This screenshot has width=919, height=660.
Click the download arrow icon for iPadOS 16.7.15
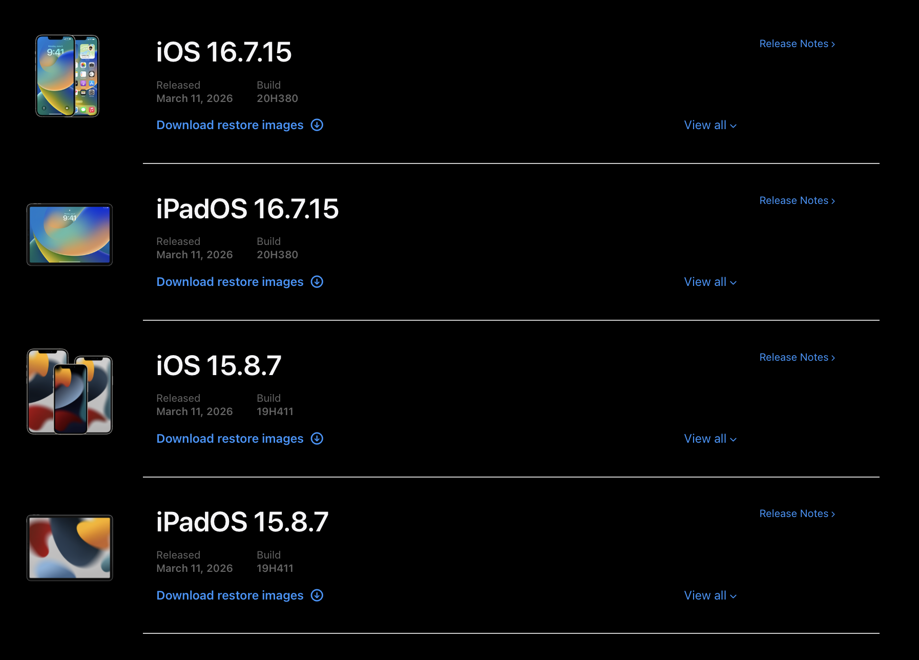pos(317,282)
